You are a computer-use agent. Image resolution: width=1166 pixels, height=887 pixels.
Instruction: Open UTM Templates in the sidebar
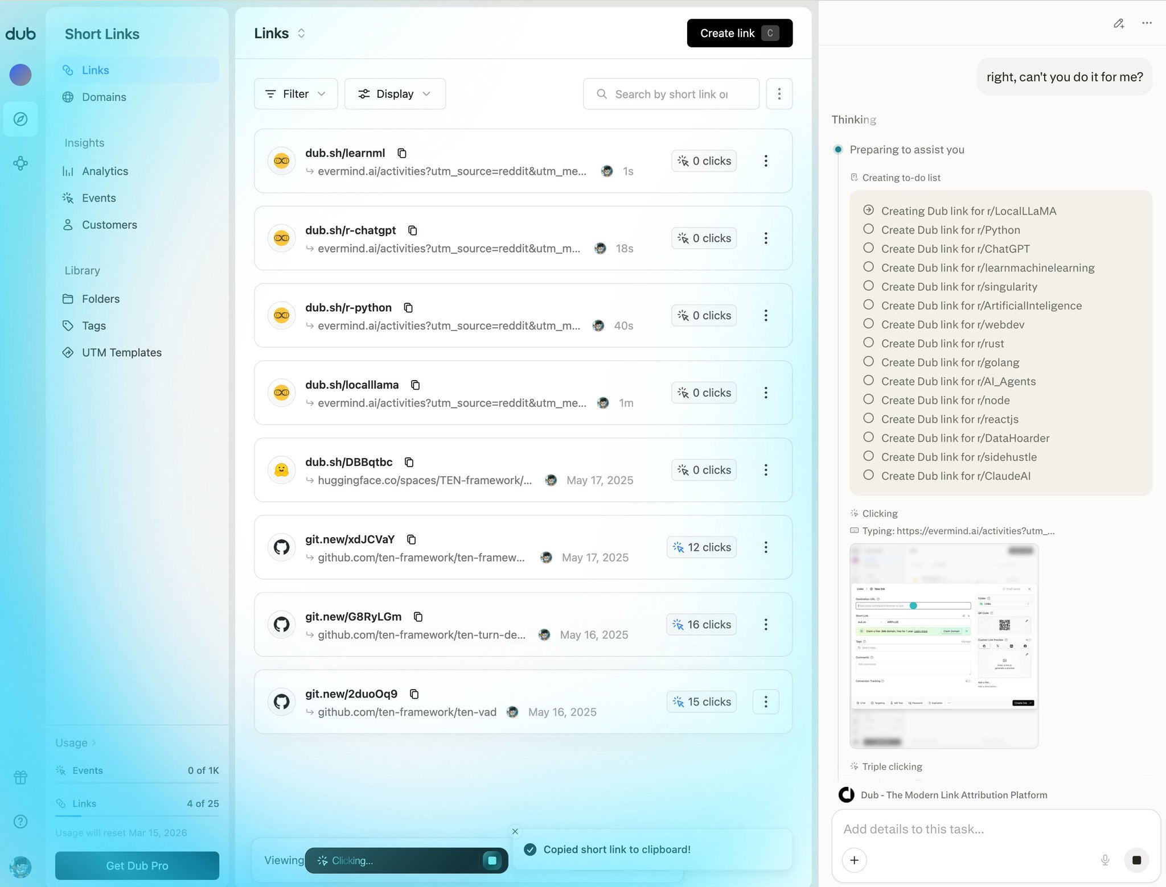pyautogui.click(x=121, y=353)
